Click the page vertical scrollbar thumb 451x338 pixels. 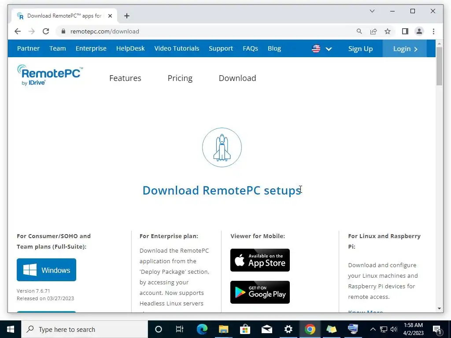point(439,66)
